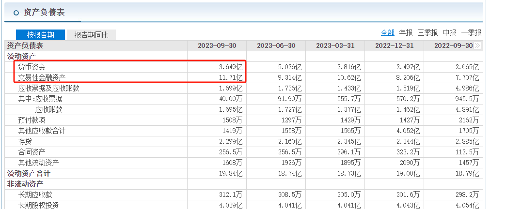Switch to the 报告期同比 tab
The image size is (506, 209).
click(91, 35)
